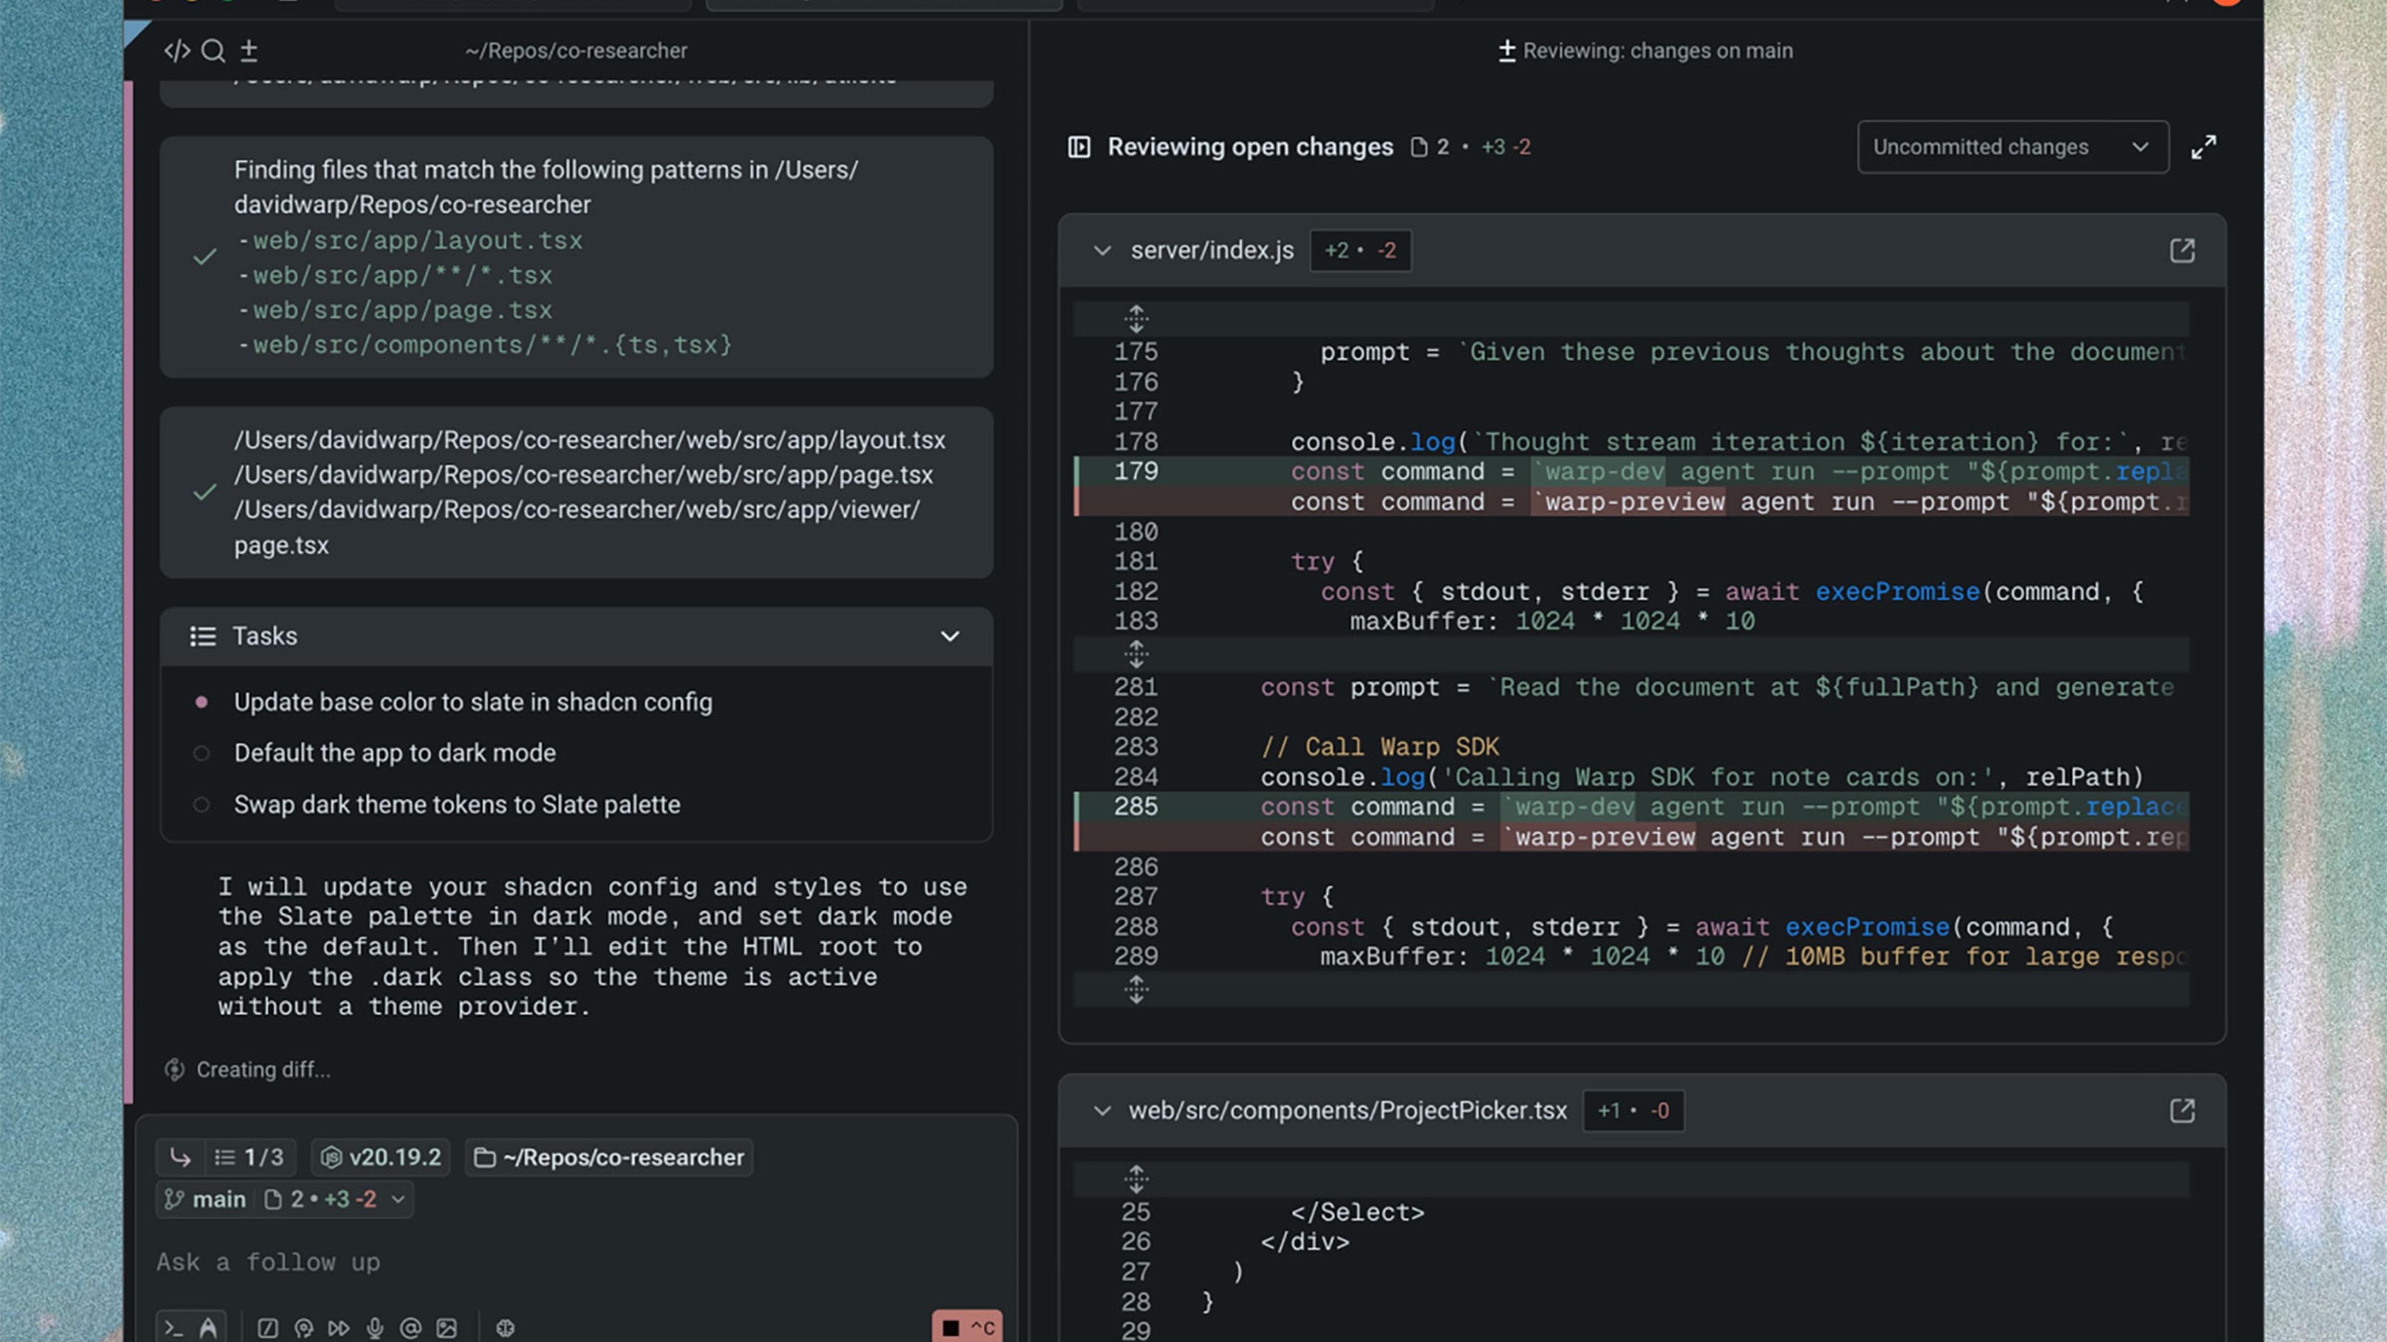Image resolution: width=2387 pixels, height=1342 pixels.
Task: Collapse the server/index.js diff section
Action: (1102, 251)
